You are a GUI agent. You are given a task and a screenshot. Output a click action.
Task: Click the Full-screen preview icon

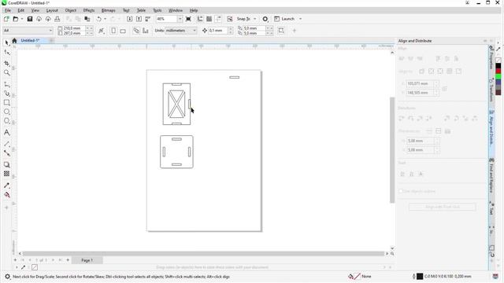point(188,19)
